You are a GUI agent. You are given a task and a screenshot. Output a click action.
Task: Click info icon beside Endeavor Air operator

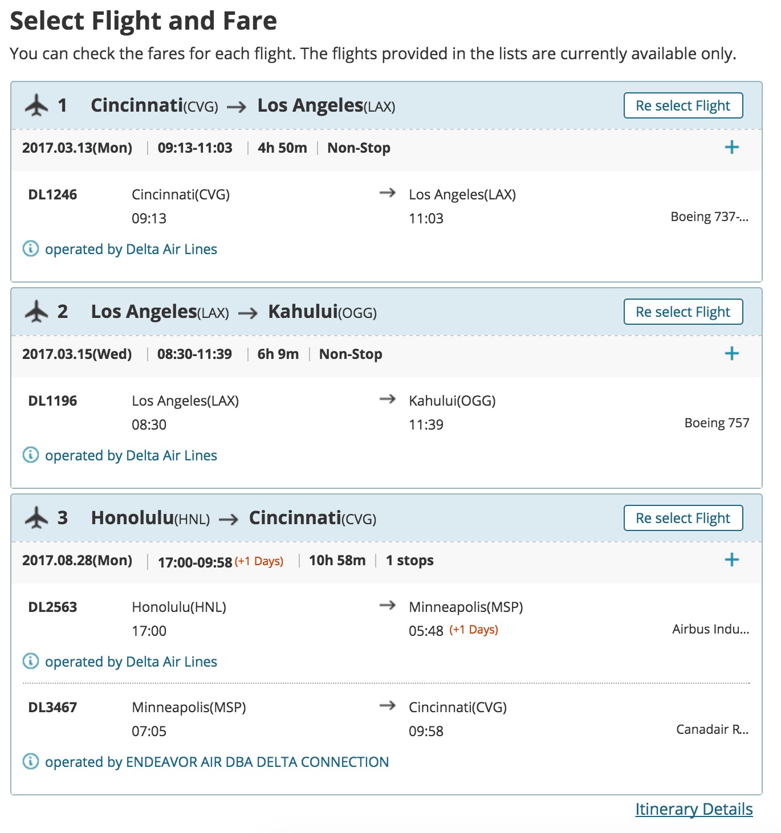[31, 762]
